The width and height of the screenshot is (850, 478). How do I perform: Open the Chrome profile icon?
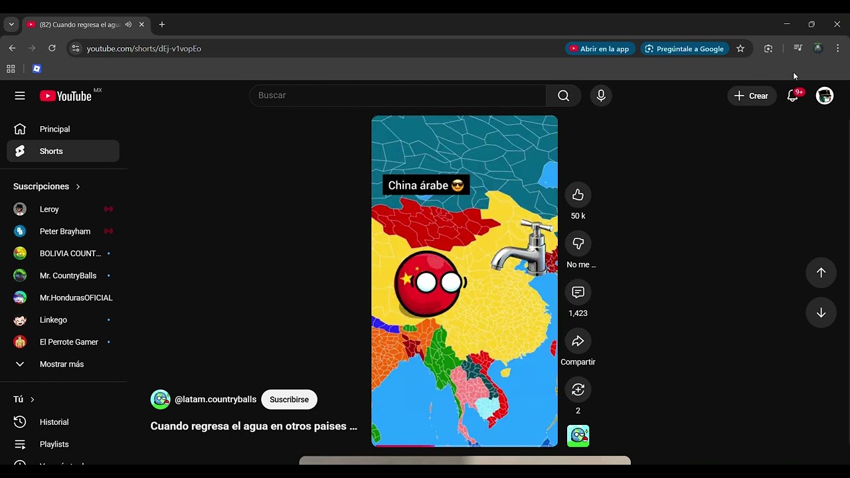pyautogui.click(x=818, y=48)
